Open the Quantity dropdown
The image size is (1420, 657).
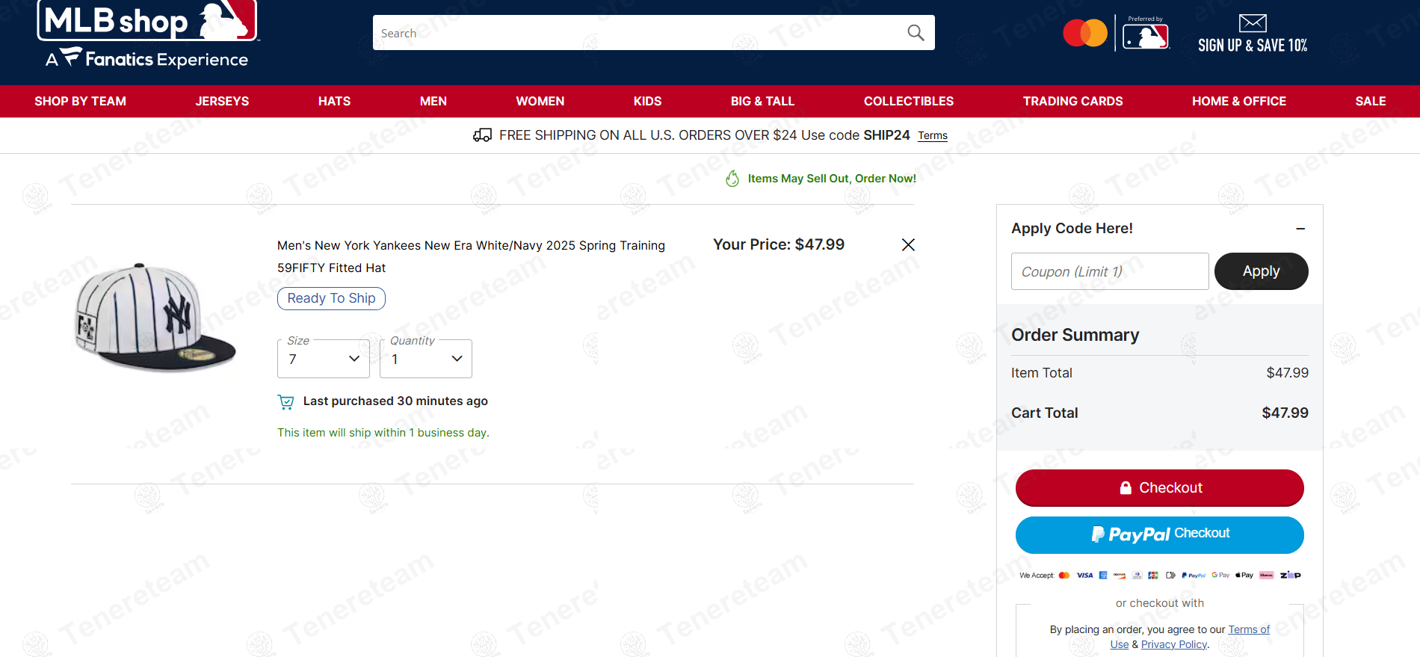tap(426, 359)
